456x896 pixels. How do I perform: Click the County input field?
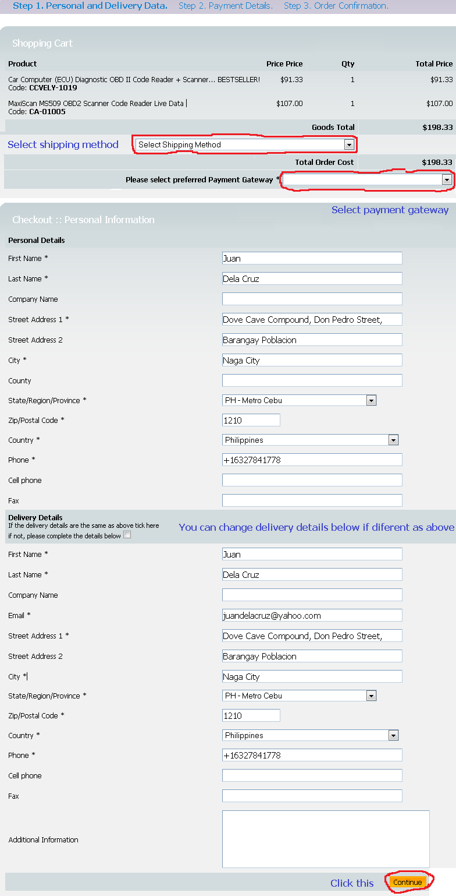(312, 380)
